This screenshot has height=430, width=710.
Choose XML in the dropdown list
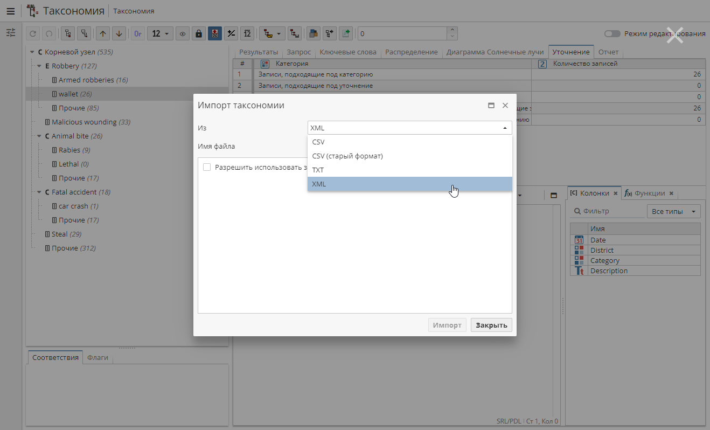tap(409, 184)
